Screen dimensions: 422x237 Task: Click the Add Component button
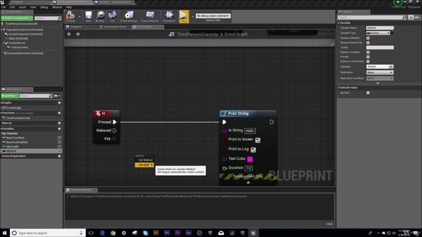tap(17, 18)
